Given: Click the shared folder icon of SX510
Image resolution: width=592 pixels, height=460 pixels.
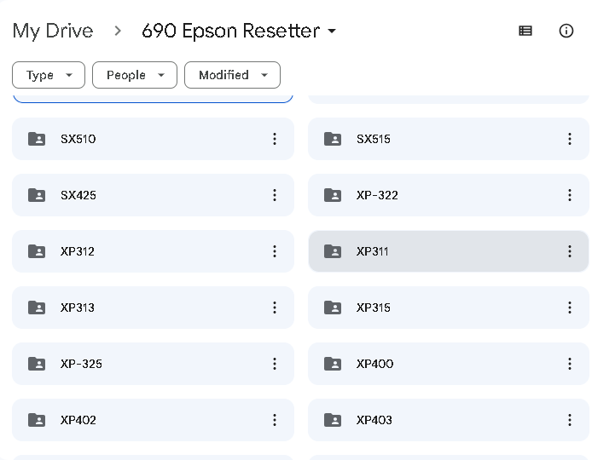Looking at the screenshot, I should (x=37, y=139).
